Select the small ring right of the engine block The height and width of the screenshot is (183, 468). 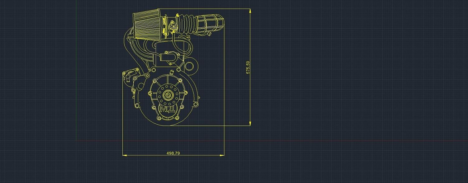click(190, 66)
